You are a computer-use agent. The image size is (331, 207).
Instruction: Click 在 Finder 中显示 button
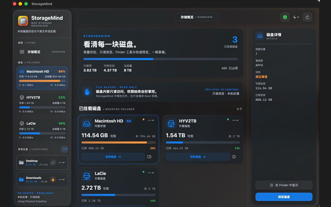point(284,185)
